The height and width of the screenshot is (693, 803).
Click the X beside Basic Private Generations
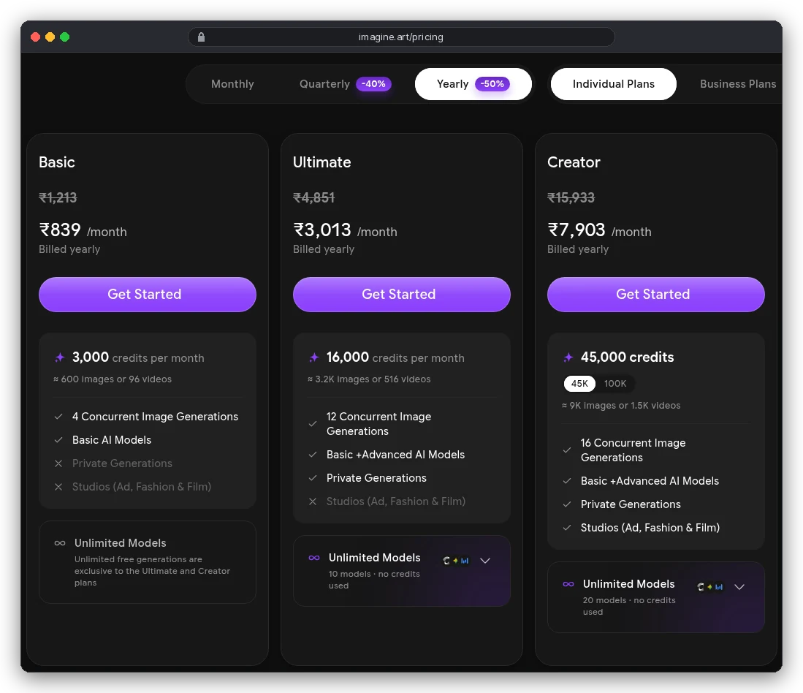58,463
